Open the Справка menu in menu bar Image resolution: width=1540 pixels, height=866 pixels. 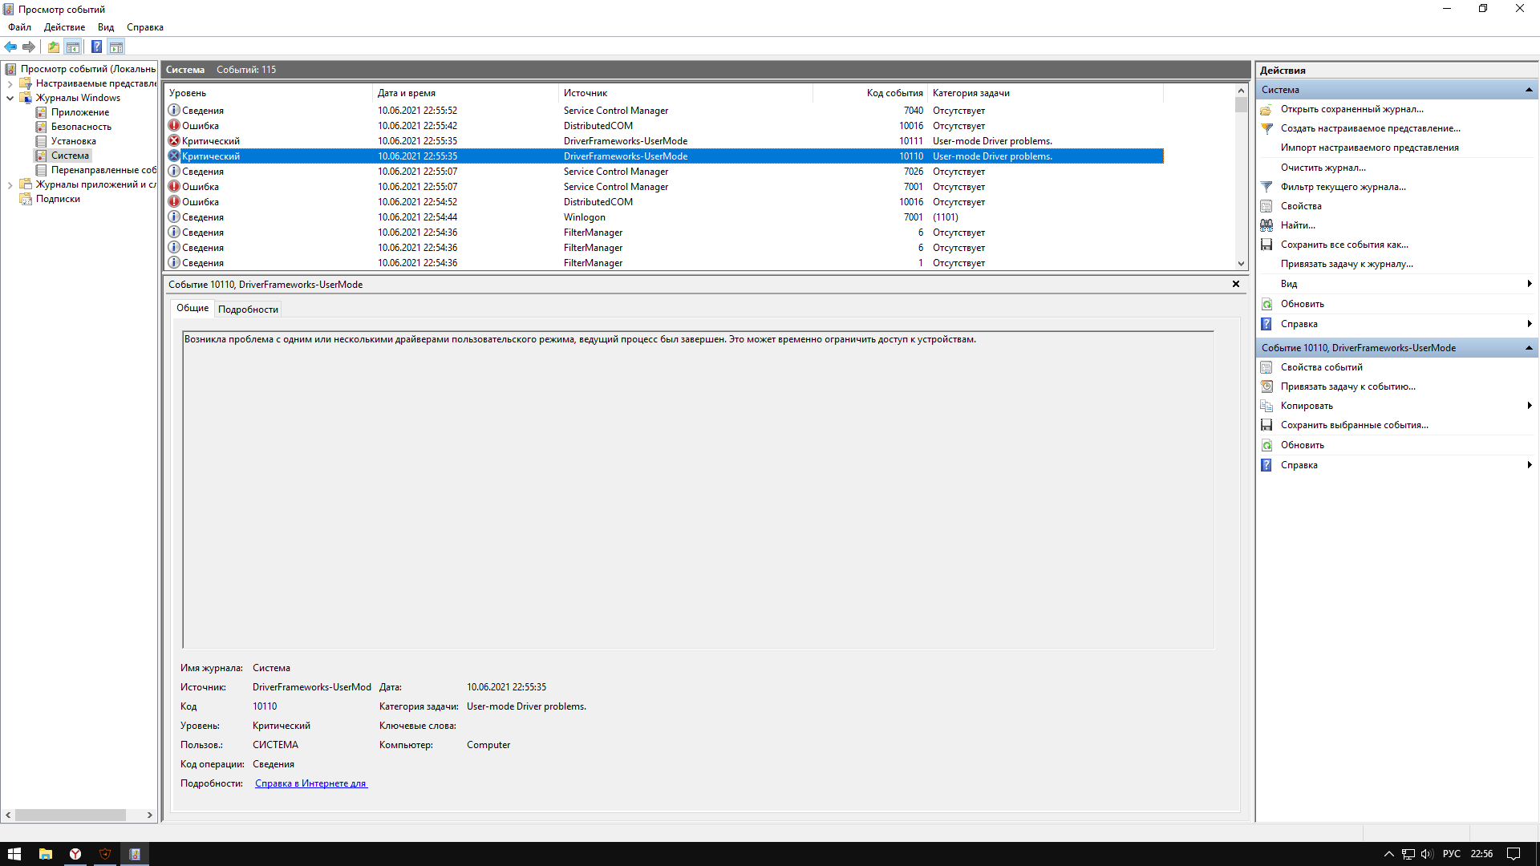[x=145, y=27]
